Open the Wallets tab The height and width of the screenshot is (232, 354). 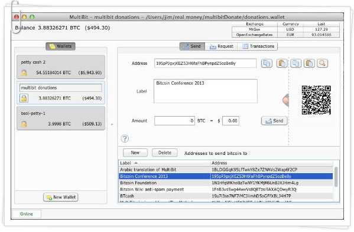tap(60, 47)
